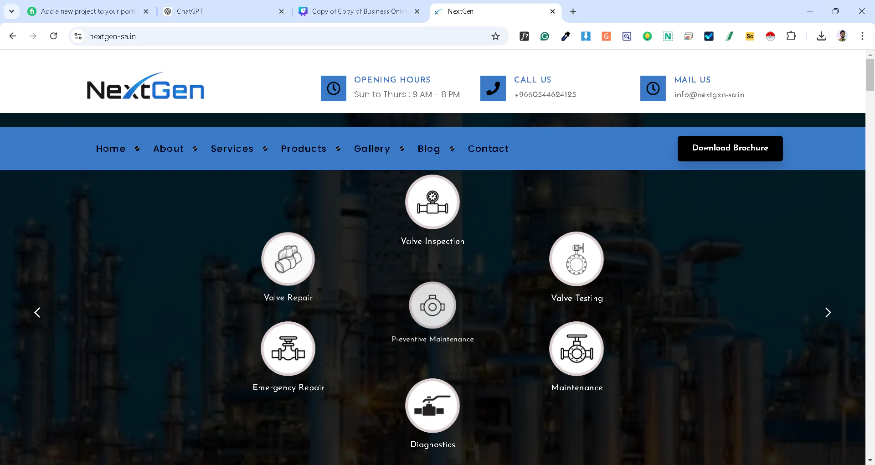Go to the previous carousel slide
875x465 pixels.
(37, 312)
